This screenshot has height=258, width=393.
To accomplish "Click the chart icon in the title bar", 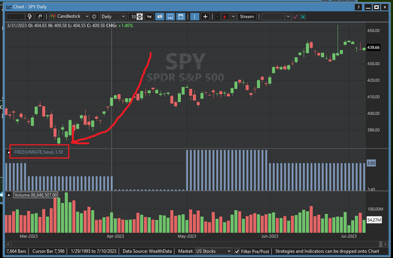I will click(x=9, y=7).
